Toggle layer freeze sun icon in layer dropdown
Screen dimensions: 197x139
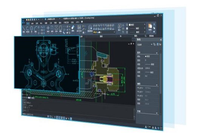click(x=96, y=32)
